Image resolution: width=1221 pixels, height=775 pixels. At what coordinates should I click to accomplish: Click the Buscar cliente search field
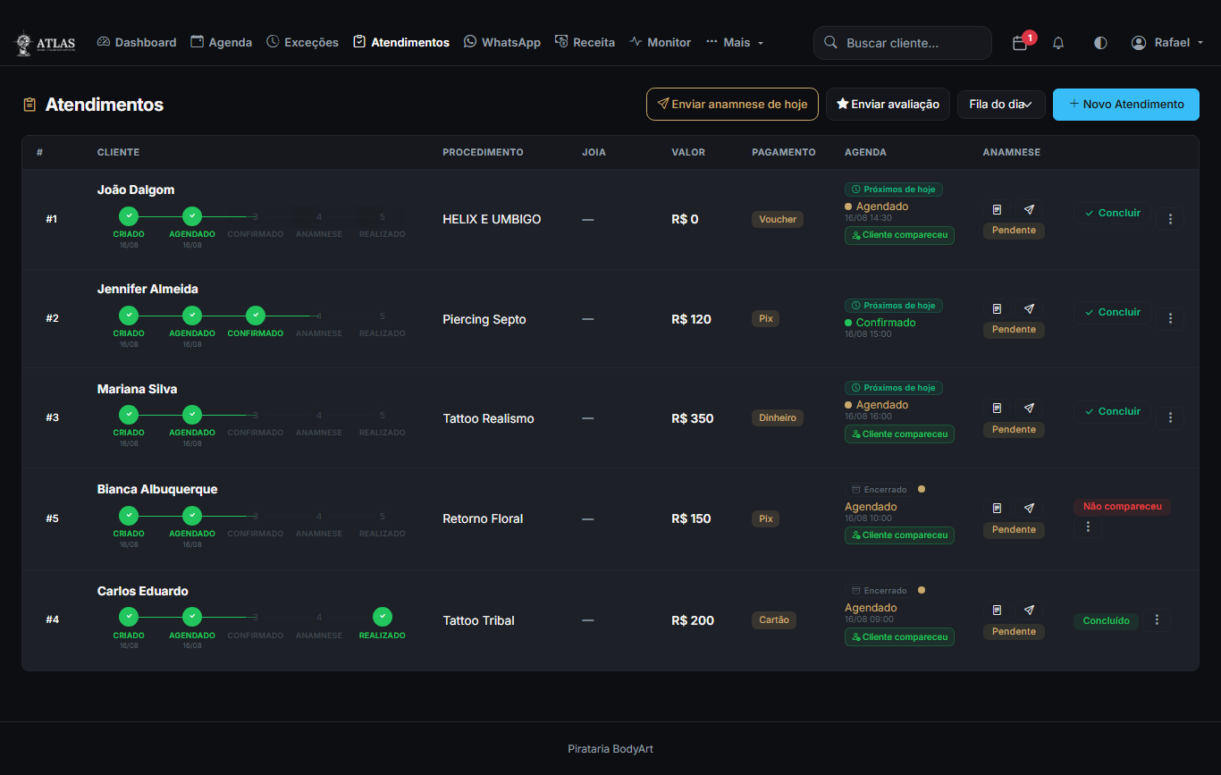(x=903, y=43)
